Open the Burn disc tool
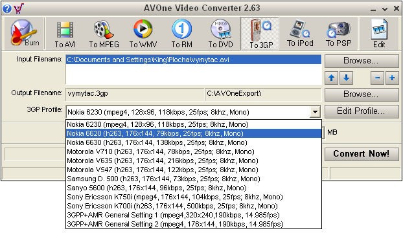 [25, 34]
